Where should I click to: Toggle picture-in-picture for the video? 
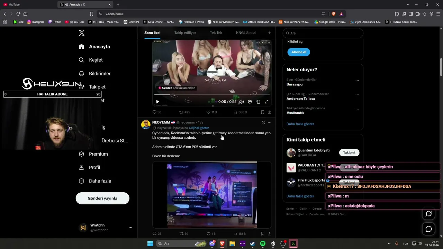point(258,102)
